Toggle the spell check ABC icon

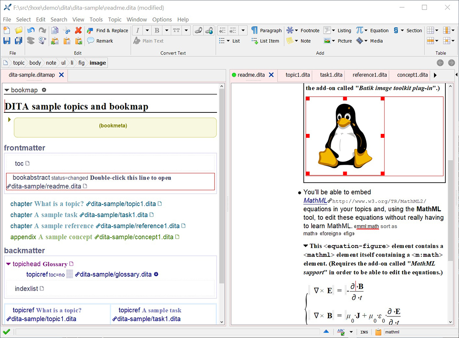pos(341,332)
